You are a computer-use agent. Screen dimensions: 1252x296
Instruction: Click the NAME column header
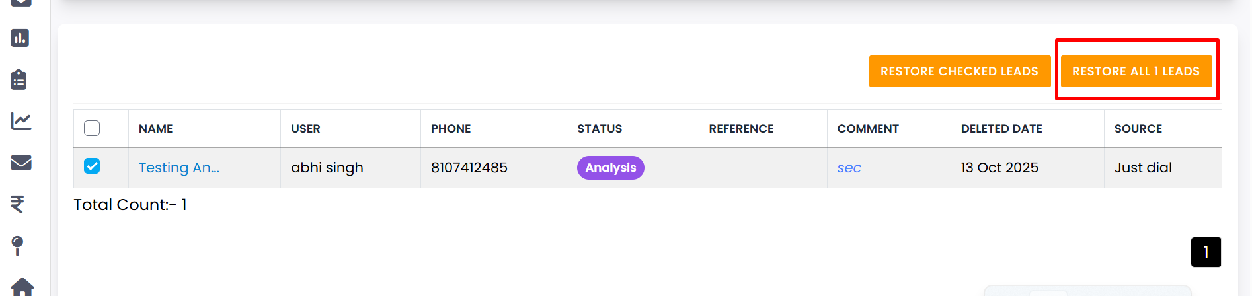coord(156,129)
